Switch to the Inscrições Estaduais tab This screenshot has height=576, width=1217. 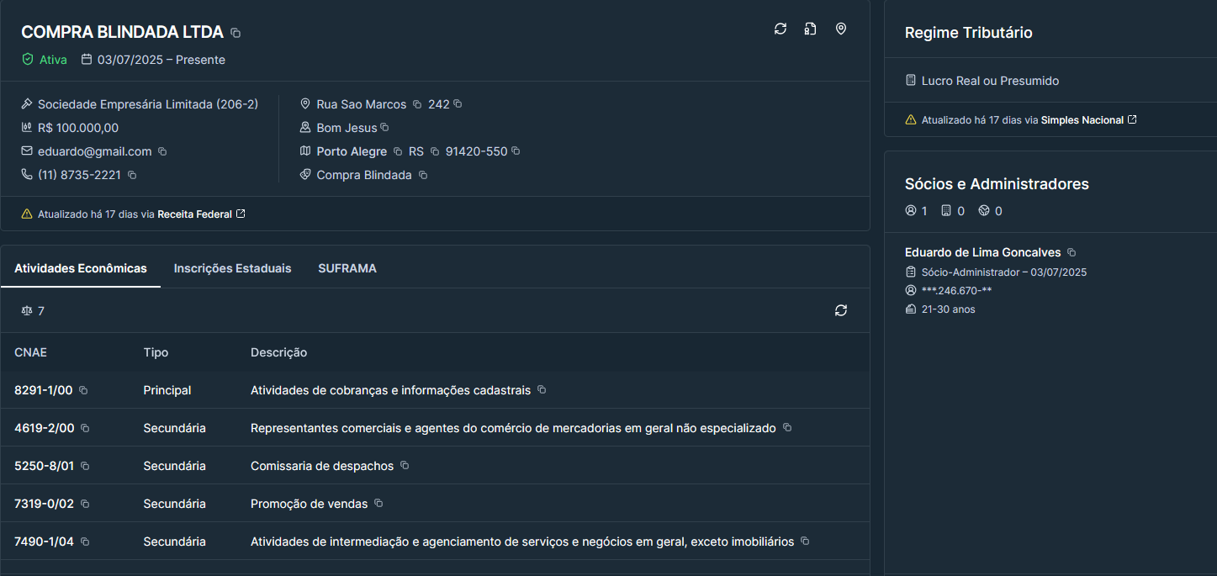click(x=232, y=268)
